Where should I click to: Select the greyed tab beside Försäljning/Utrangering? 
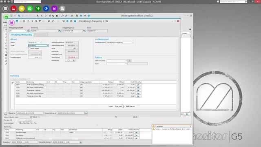41,35
